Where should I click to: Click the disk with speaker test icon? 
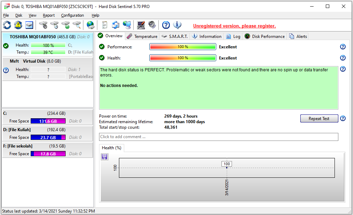pyautogui.click(x=43, y=25)
